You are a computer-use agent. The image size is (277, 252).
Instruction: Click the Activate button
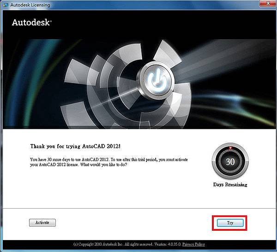42,222
